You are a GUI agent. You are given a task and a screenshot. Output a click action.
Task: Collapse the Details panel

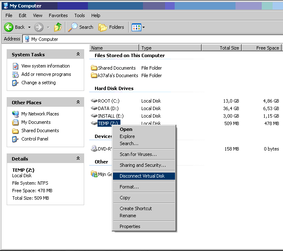[x=78, y=158]
